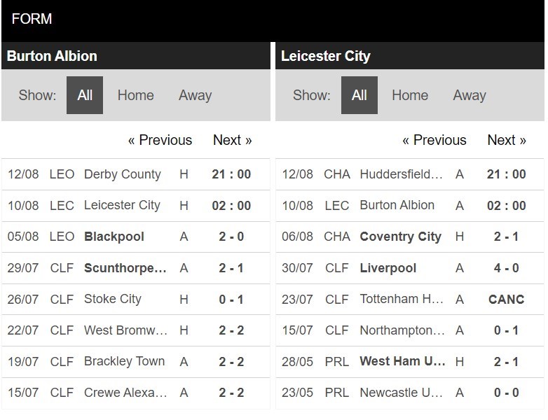
Task: Click the Liverpool 4-0 result row
Action: point(410,268)
